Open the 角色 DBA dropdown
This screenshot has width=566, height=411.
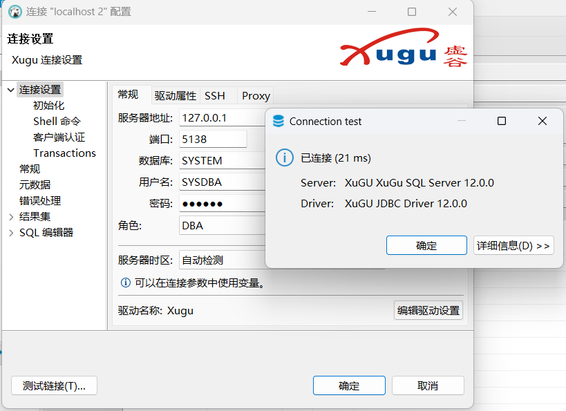222,226
